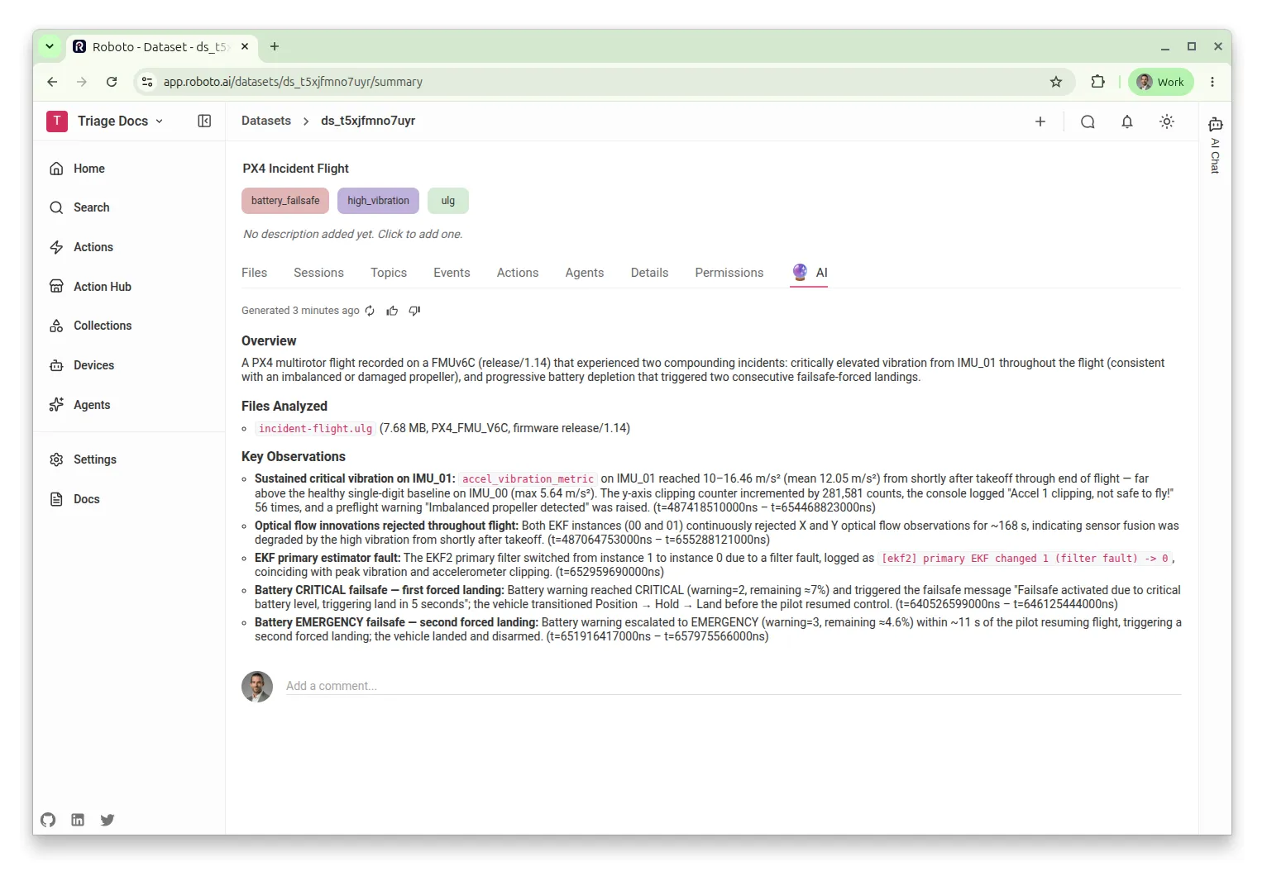The image size is (1267, 871).
Task: Open header search magnifier icon
Action: 1088,121
